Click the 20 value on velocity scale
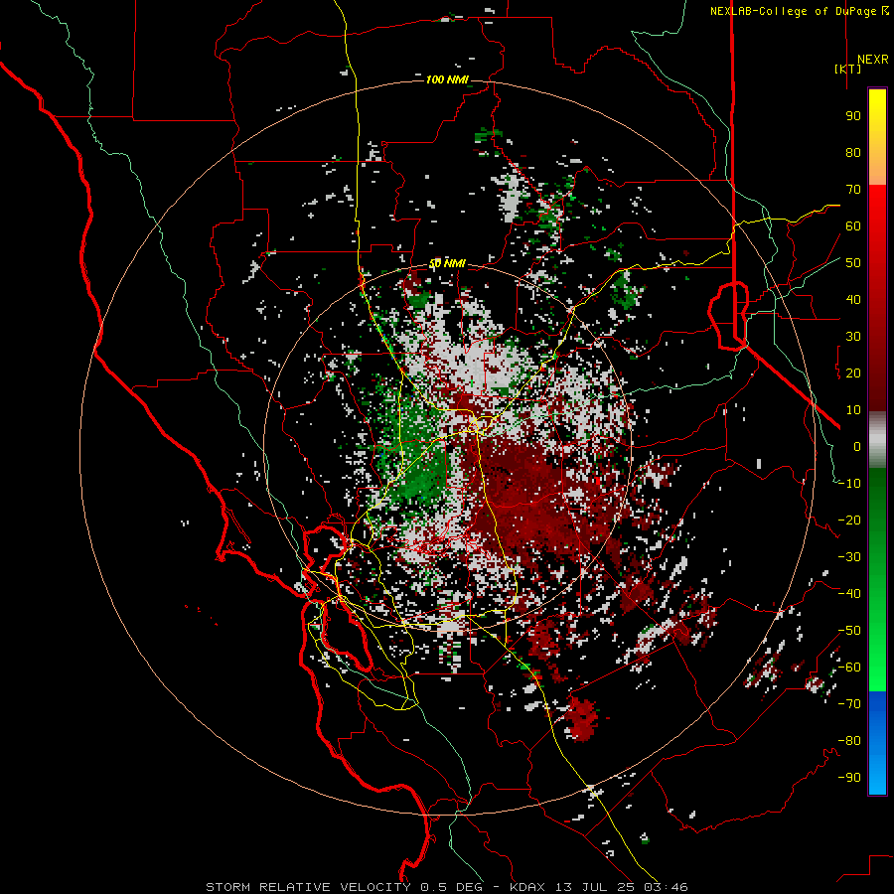This screenshot has height=894, width=894. (853, 372)
